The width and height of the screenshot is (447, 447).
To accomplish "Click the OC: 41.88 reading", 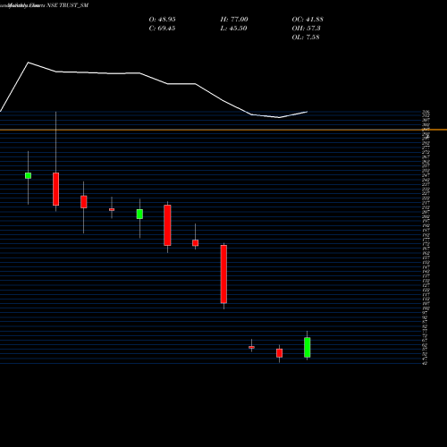I will tap(308, 20).
